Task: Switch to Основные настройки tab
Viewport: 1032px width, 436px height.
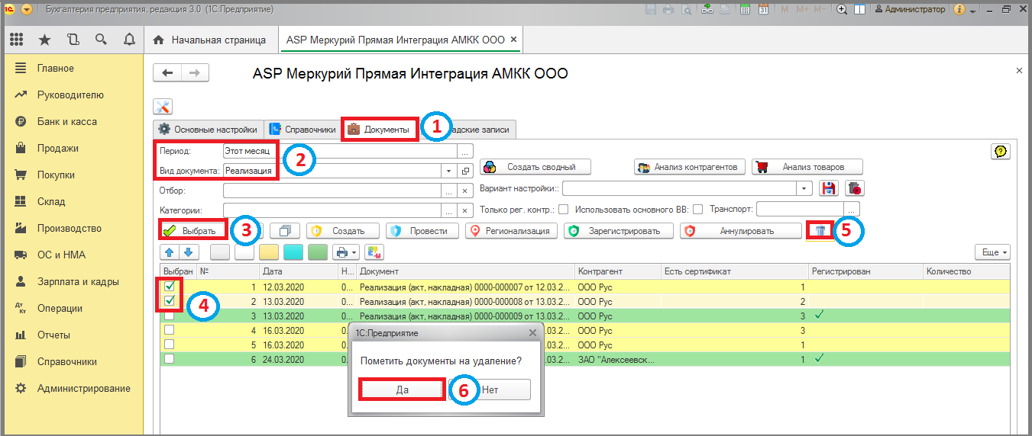Action: [x=208, y=130]
